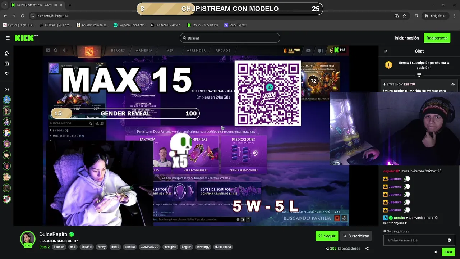This screenshot has height=259, width=460.
Task: Click the Dota 2 category link
Action: click(x=44, y=247)
